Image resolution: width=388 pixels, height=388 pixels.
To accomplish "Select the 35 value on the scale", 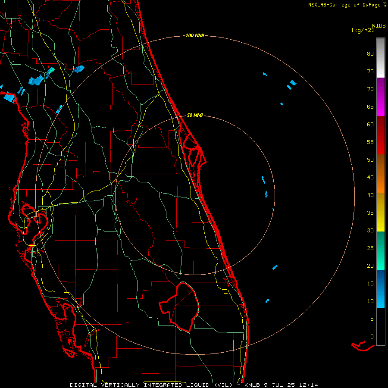I will click(x=370, y=213).
